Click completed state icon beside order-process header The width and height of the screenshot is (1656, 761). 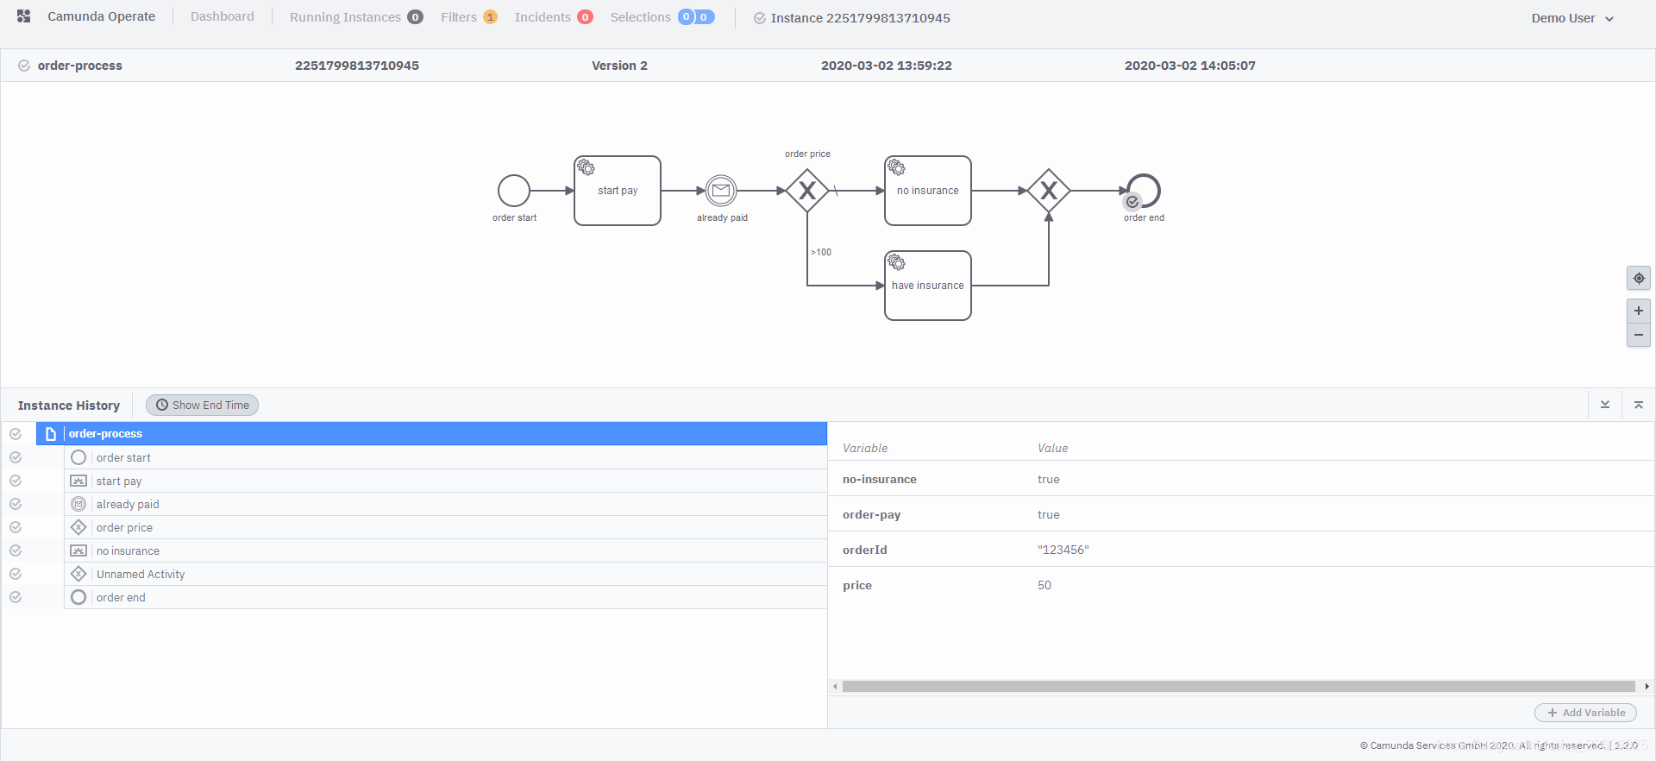click(24, 66)
